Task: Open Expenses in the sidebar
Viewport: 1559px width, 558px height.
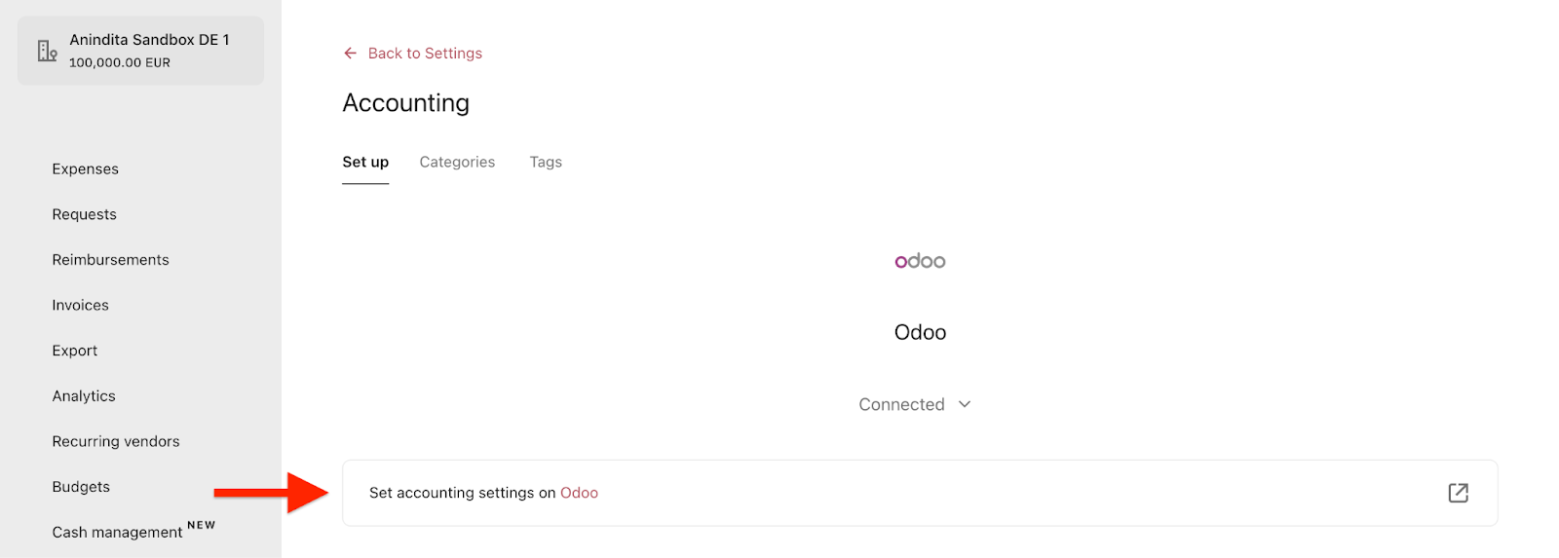Action: pyautogui.click(x=86, y=169)
